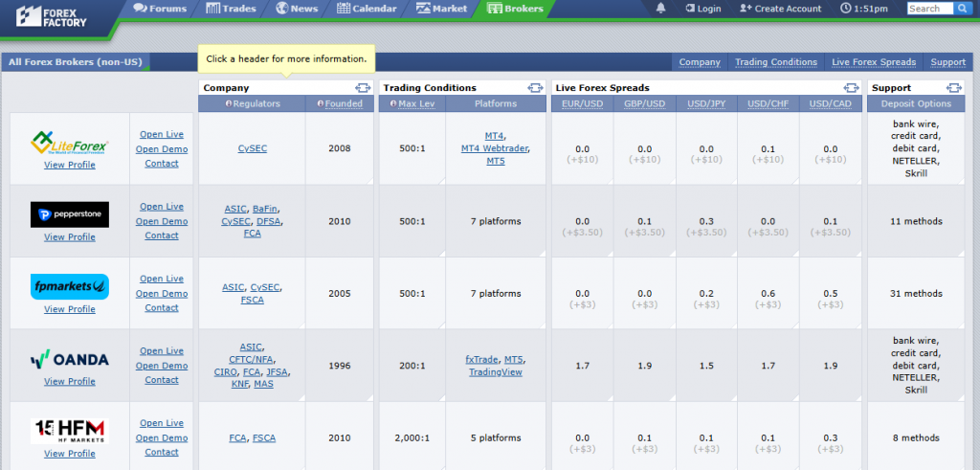
Task: Switch to the Calendar tab
Action: [367, 9]
